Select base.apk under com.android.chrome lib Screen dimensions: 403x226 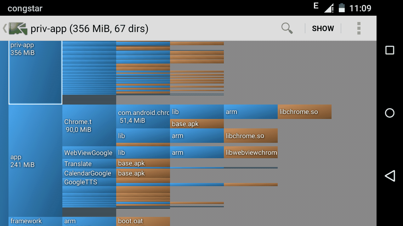tap(197, 124)
